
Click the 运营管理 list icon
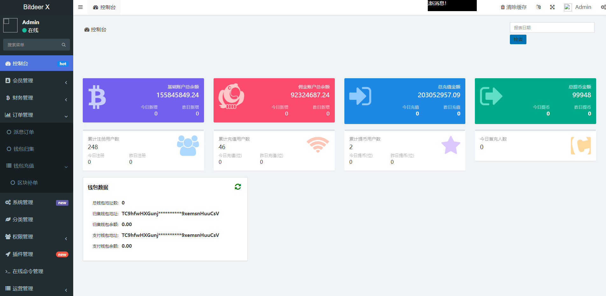pos(8,288)
